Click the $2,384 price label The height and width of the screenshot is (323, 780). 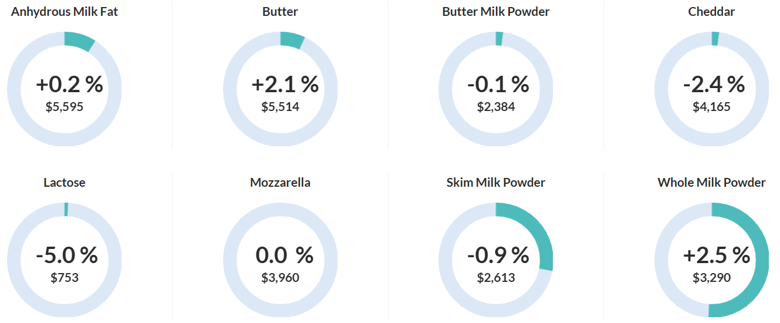(496, 107)
